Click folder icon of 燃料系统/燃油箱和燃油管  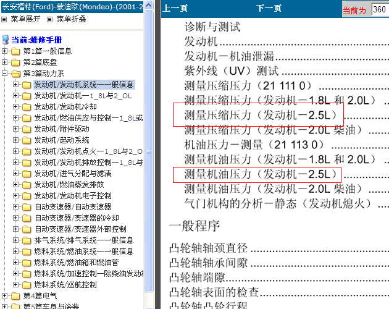[27, 263]
